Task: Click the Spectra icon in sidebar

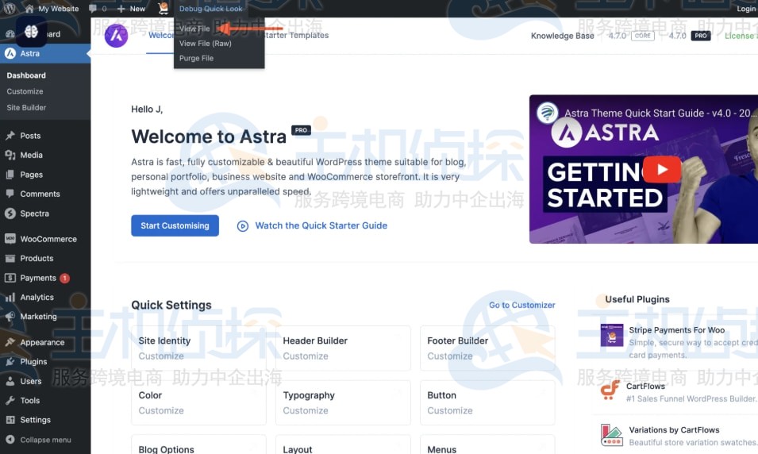Action: (x=10, y=214)
